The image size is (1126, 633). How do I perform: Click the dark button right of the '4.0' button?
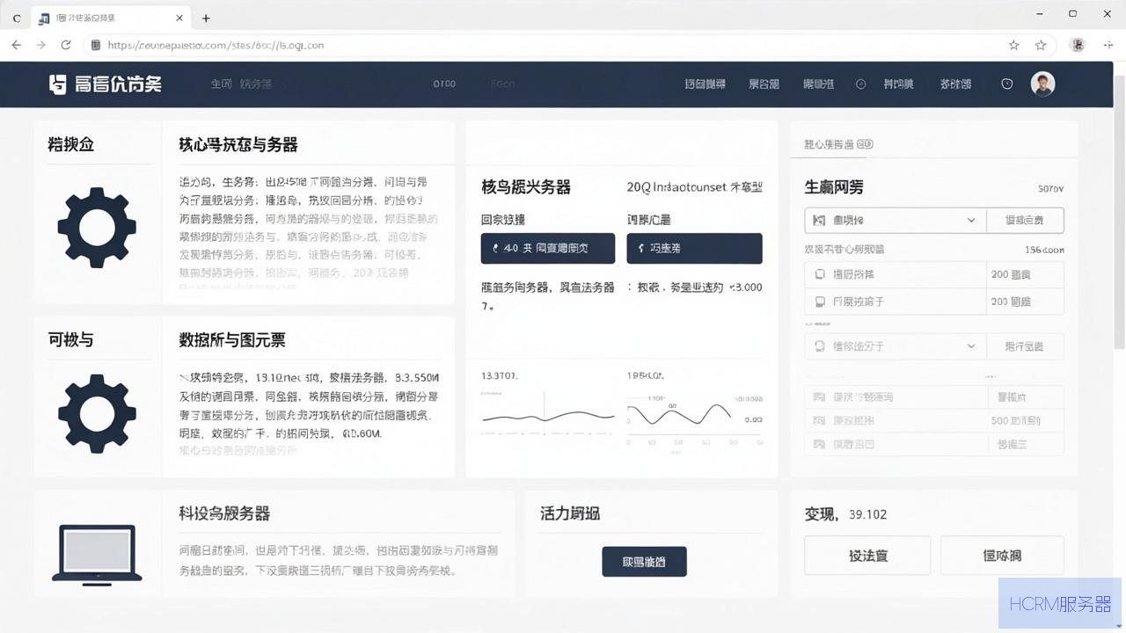694,249
